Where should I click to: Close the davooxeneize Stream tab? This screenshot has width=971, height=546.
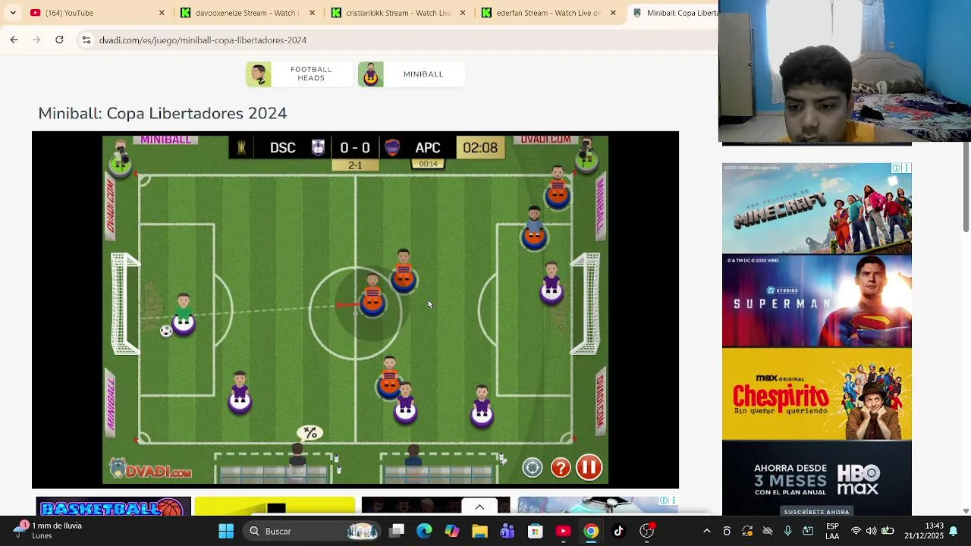[312, 13]
